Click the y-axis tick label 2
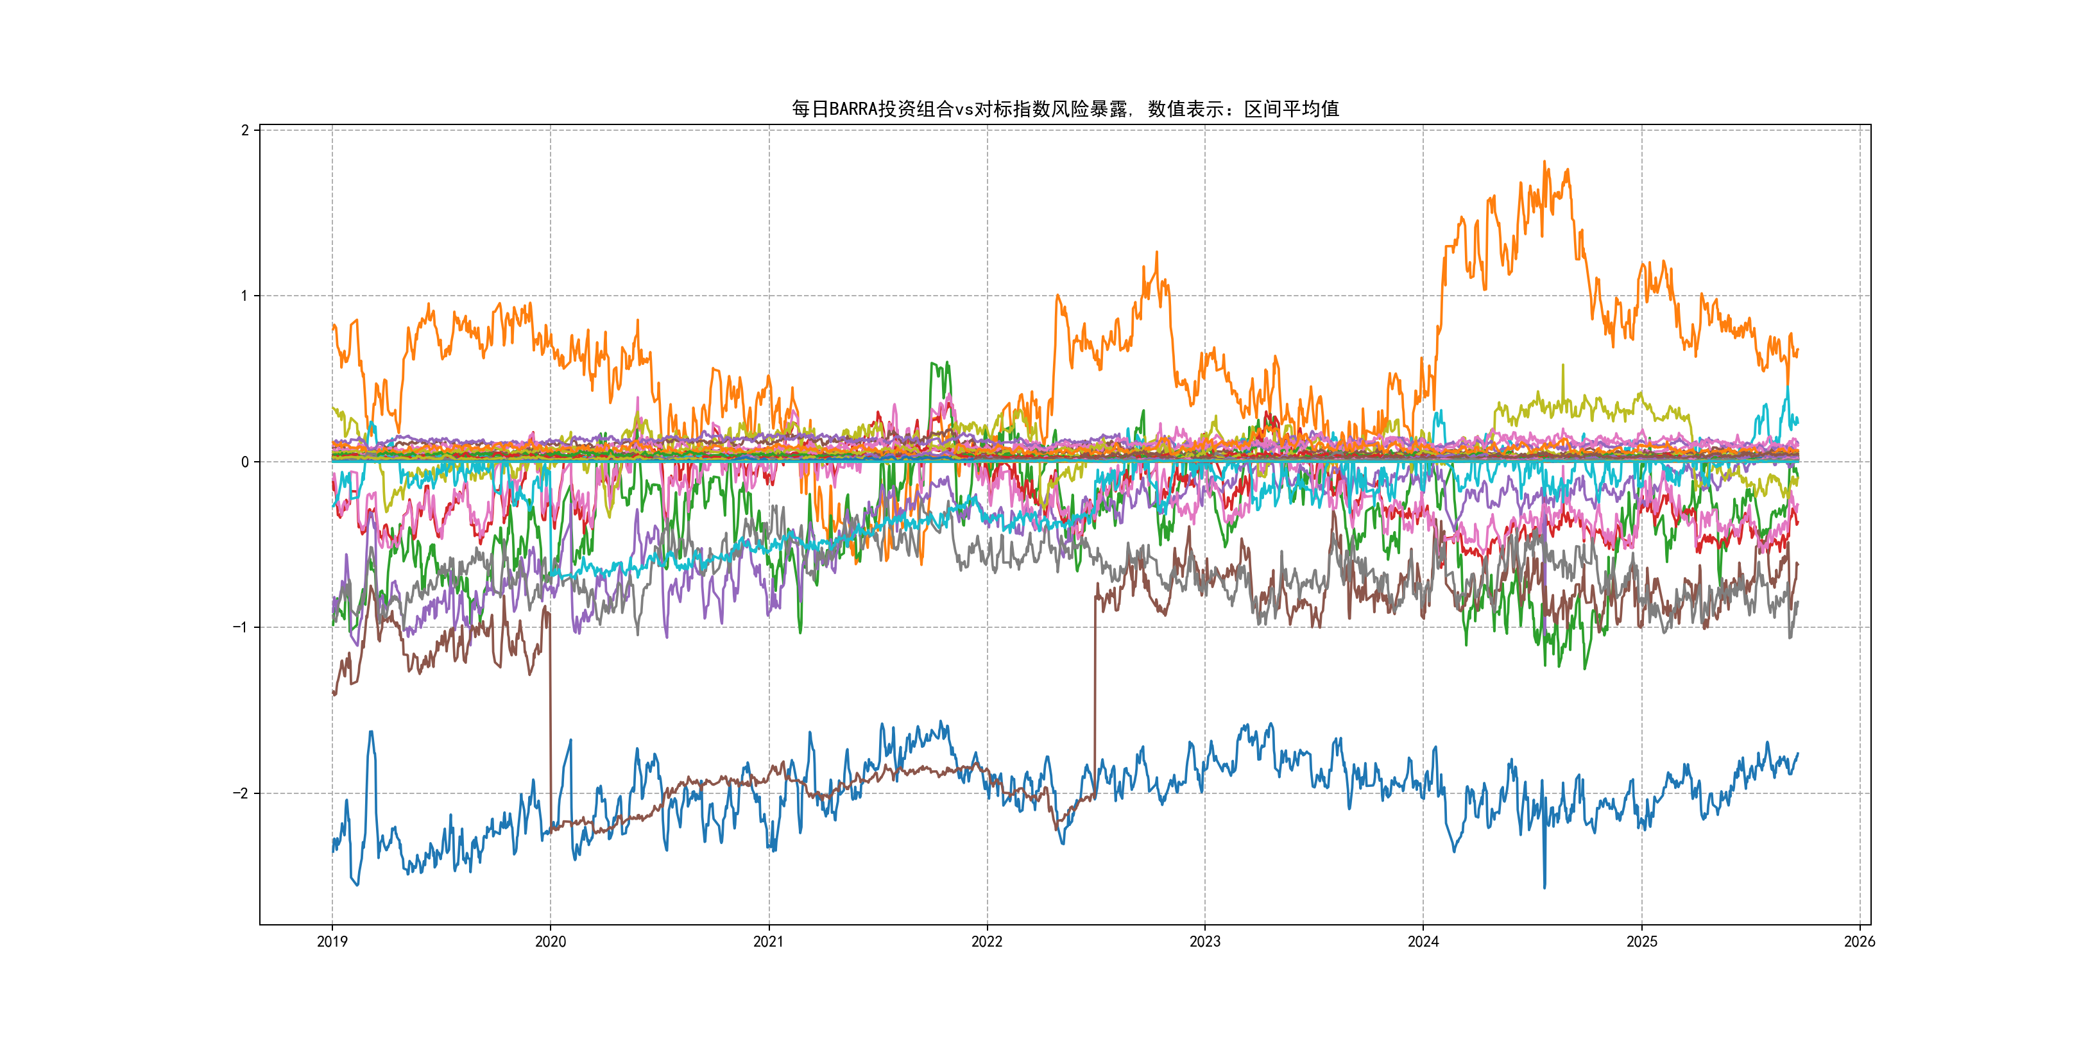The height and width of the screenshot is (1039, 2079). click(x=244, y=131)
